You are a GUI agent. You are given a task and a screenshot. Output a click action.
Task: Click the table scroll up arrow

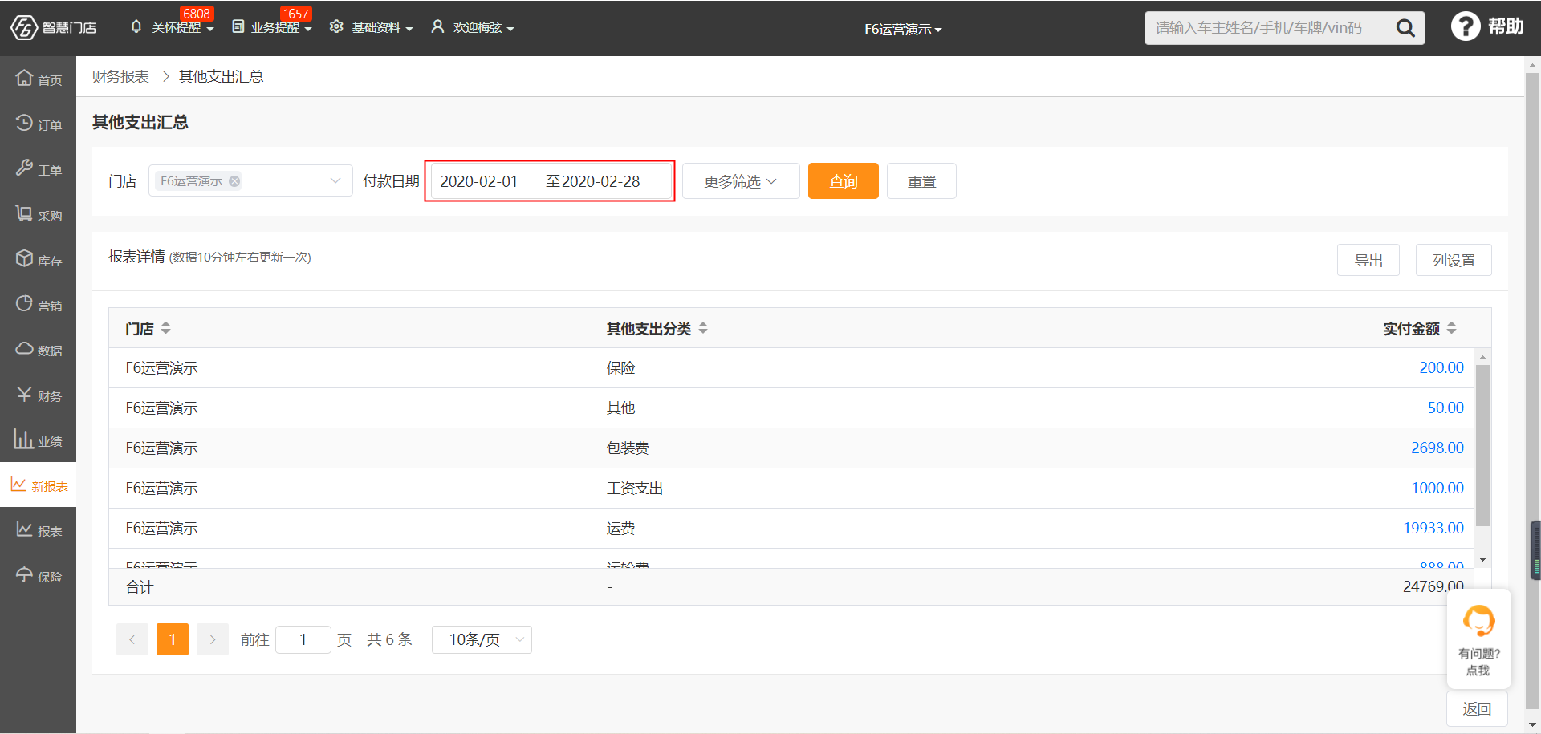point(1482,357)
